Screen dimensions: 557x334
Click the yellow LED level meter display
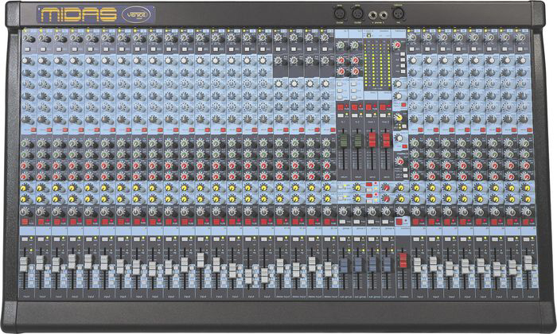pos(377,64)
